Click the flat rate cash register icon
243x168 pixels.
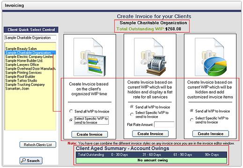150,57
